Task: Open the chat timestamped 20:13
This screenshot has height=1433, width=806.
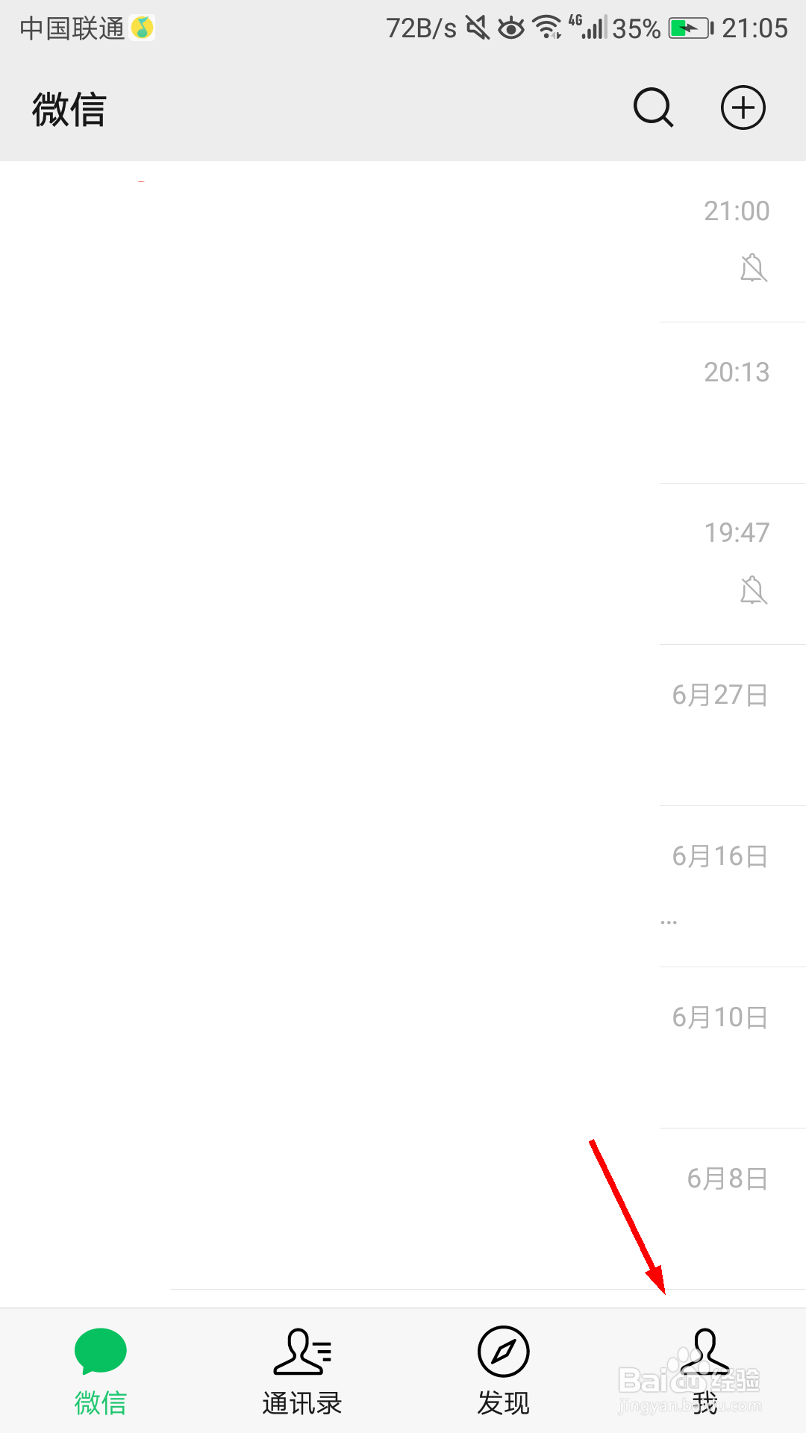Action: tap(403, 403)
